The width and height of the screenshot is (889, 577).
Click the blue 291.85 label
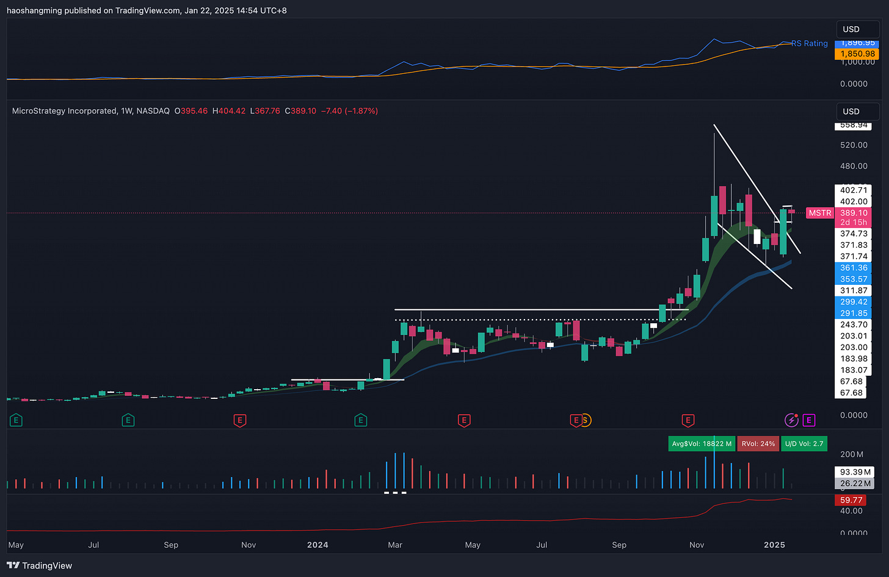pos(854,314)
